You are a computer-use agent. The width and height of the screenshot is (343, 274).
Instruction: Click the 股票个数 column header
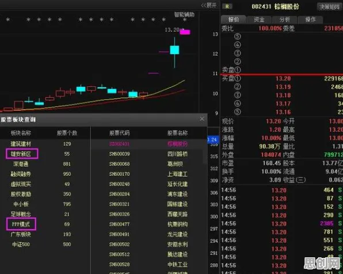pyautogui.click(x=67, y=133)
